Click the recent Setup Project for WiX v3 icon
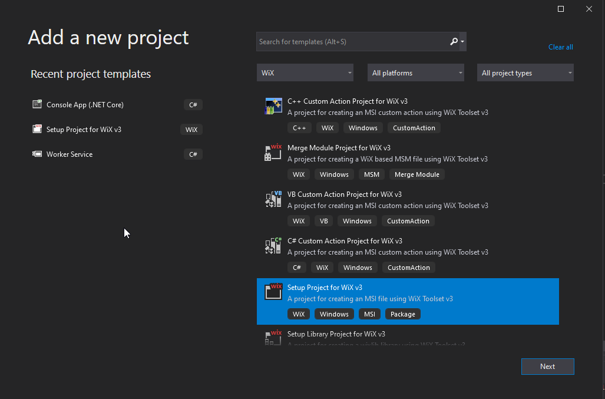Viewport: 605px width, 399px height. tap(37, 129)
